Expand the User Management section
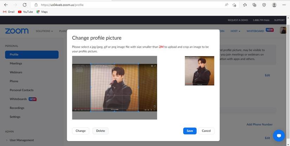This screenshot has height=146, width=290. (20, 140)
